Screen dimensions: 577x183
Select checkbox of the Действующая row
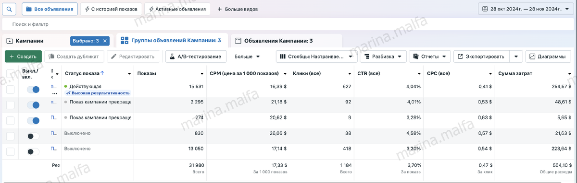11,90
